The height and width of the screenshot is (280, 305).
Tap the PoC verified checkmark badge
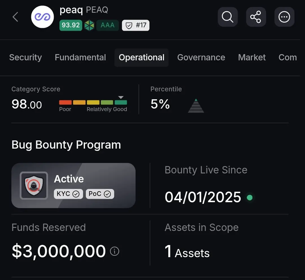100,194
